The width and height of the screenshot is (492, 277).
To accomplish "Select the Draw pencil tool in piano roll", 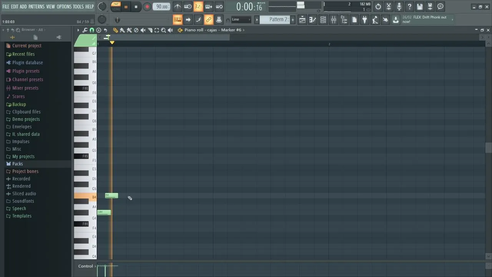I will pyautogui.click(x=115, y=30).
